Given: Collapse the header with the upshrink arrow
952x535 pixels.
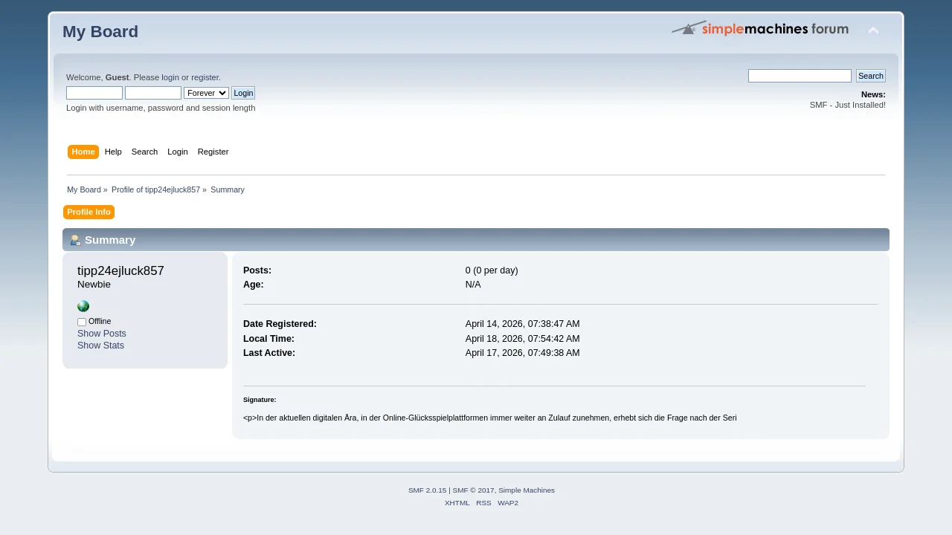Looking at the screenshot, I should tap(873, 30).
